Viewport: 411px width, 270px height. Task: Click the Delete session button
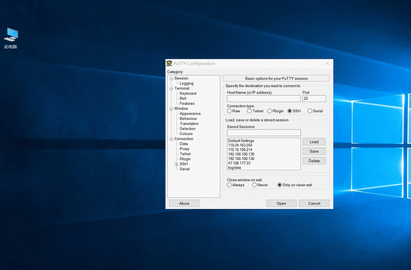click(x=314, y=161)
